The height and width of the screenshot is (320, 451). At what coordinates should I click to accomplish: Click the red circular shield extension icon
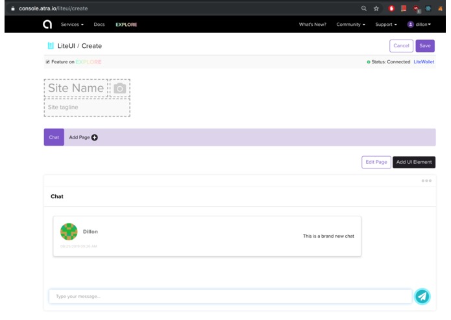pyautogui.click(x=391, y=8)
